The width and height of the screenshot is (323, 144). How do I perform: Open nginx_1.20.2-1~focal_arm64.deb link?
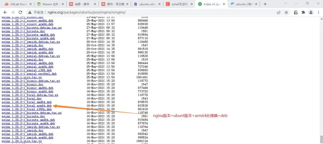pyautogui.click(x=27, y=106)
